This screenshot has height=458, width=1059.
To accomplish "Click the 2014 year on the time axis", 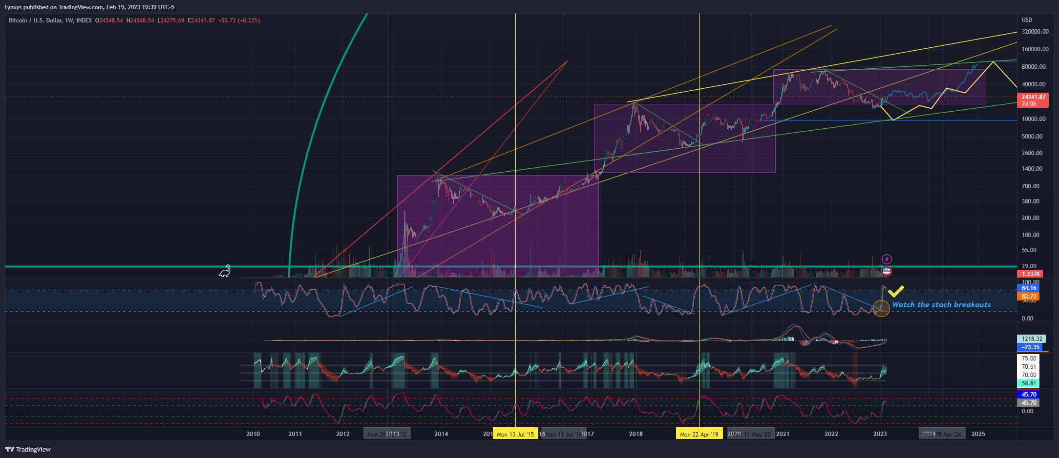I will (x=441, y=434).
